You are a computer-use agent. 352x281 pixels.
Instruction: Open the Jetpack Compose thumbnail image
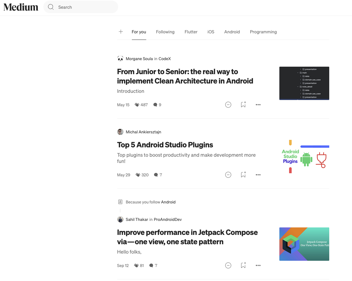click(x=304, y=244)
